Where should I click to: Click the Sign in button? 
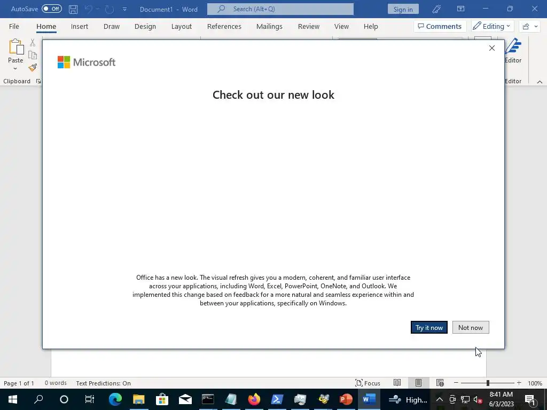pos(403,9)
